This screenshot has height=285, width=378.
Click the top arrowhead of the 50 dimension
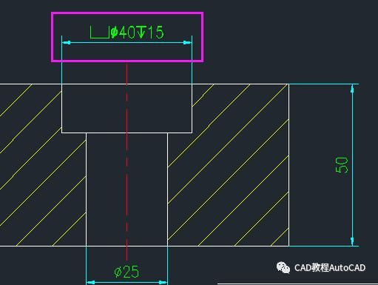click(x=352, y=89)
